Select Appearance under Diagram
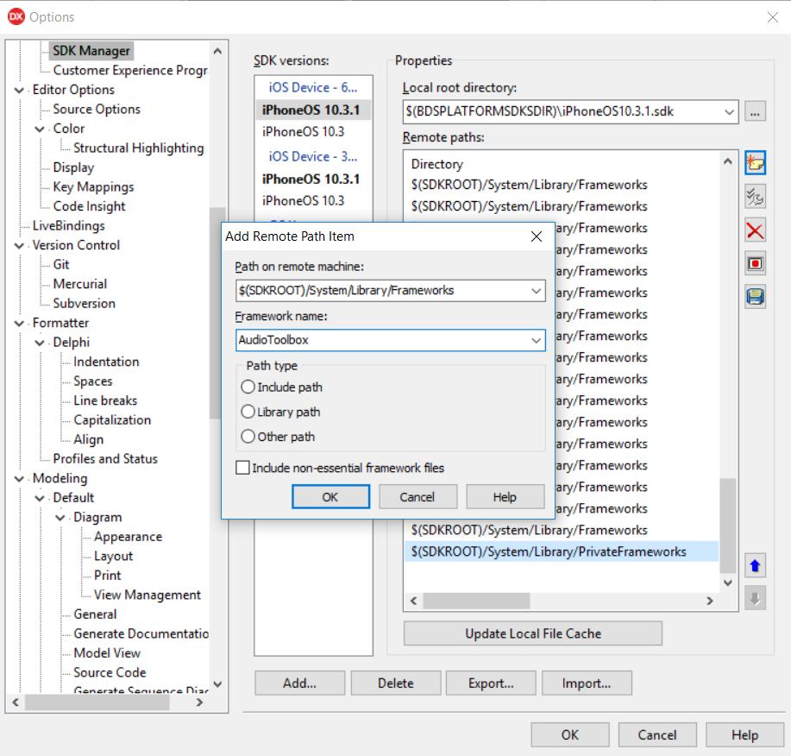 [x=129, y=537]
